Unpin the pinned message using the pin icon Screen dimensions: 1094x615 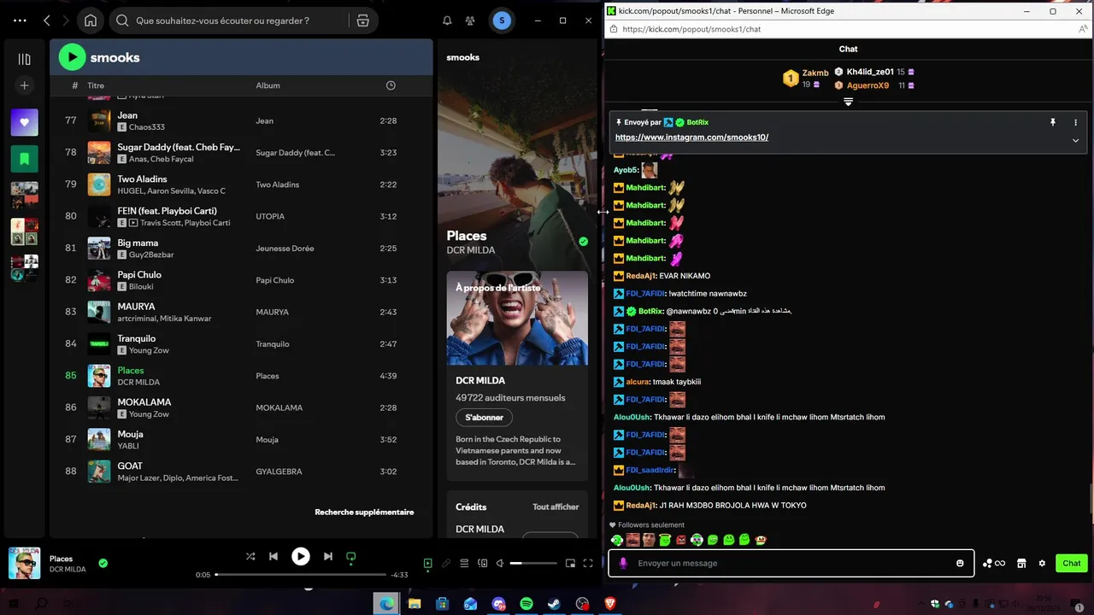pyautogui.click(x=1053, y=122)
